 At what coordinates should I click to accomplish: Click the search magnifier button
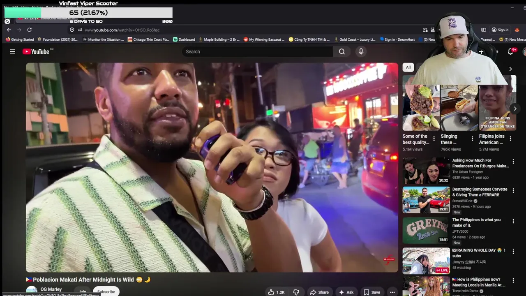coord(342,51)
